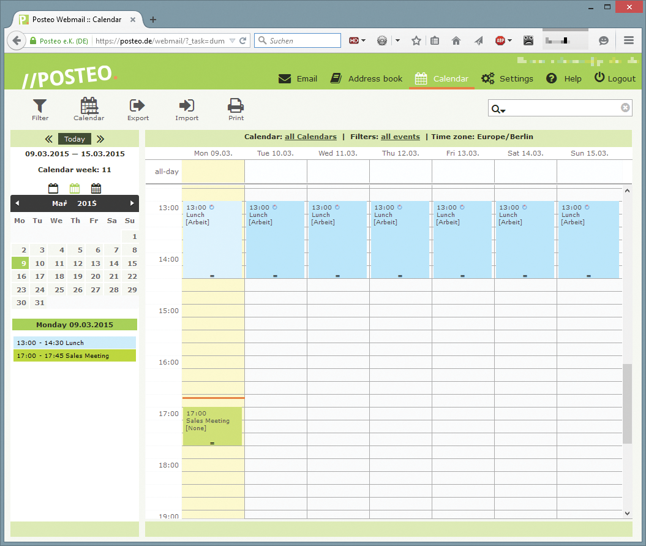646x546 pixels.
Task: Open Posteo Settings via the gears icon
Action: (x=507, y=78)
